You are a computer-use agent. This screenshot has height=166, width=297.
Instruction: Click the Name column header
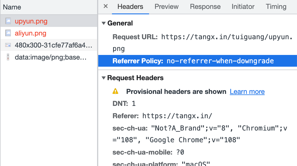pyautogui.click(x=12, y=7)
